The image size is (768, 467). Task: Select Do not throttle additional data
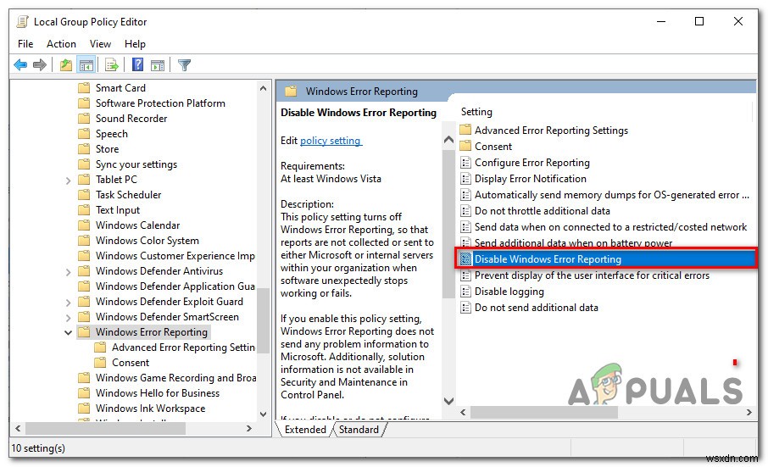(543, 211)
